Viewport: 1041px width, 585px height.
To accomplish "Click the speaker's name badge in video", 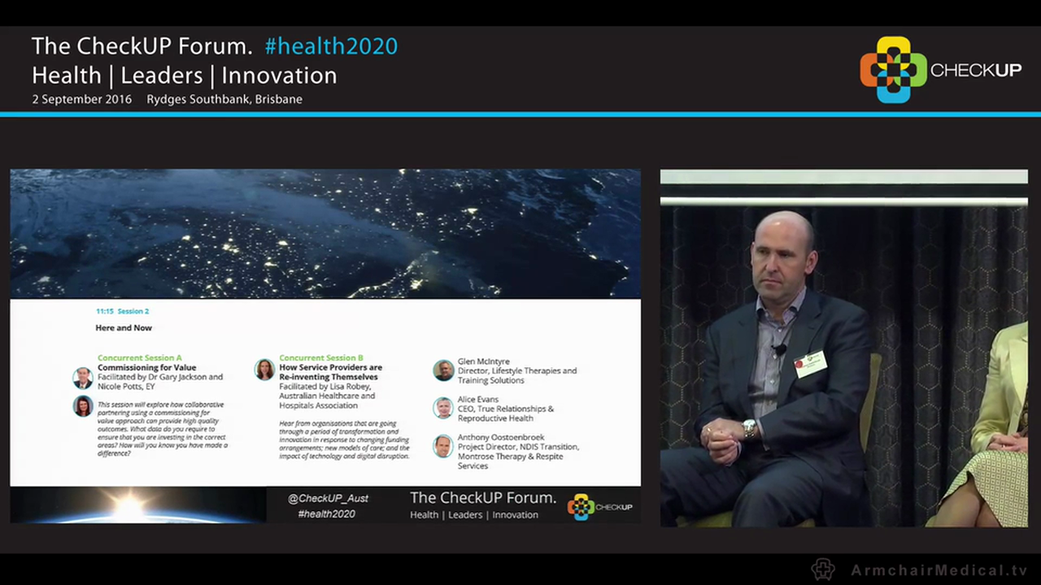I will [x=810, y=364].
